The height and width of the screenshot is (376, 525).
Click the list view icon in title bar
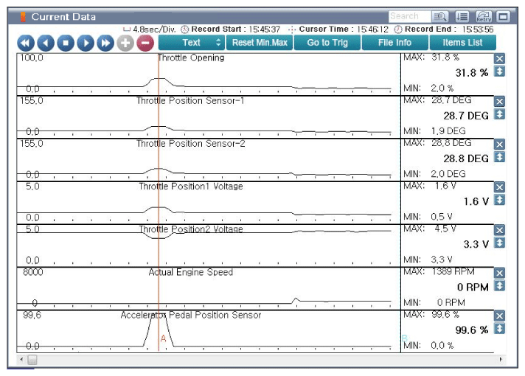(x=462, y=16)
